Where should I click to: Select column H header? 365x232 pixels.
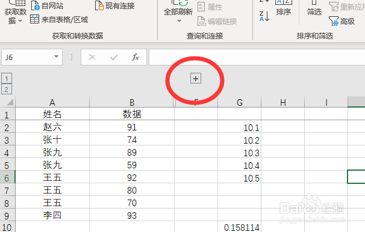[283, 102]
